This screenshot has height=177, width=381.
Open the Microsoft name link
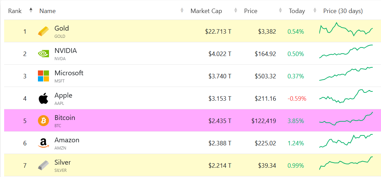pyautogui.click(x=69, y=73)
